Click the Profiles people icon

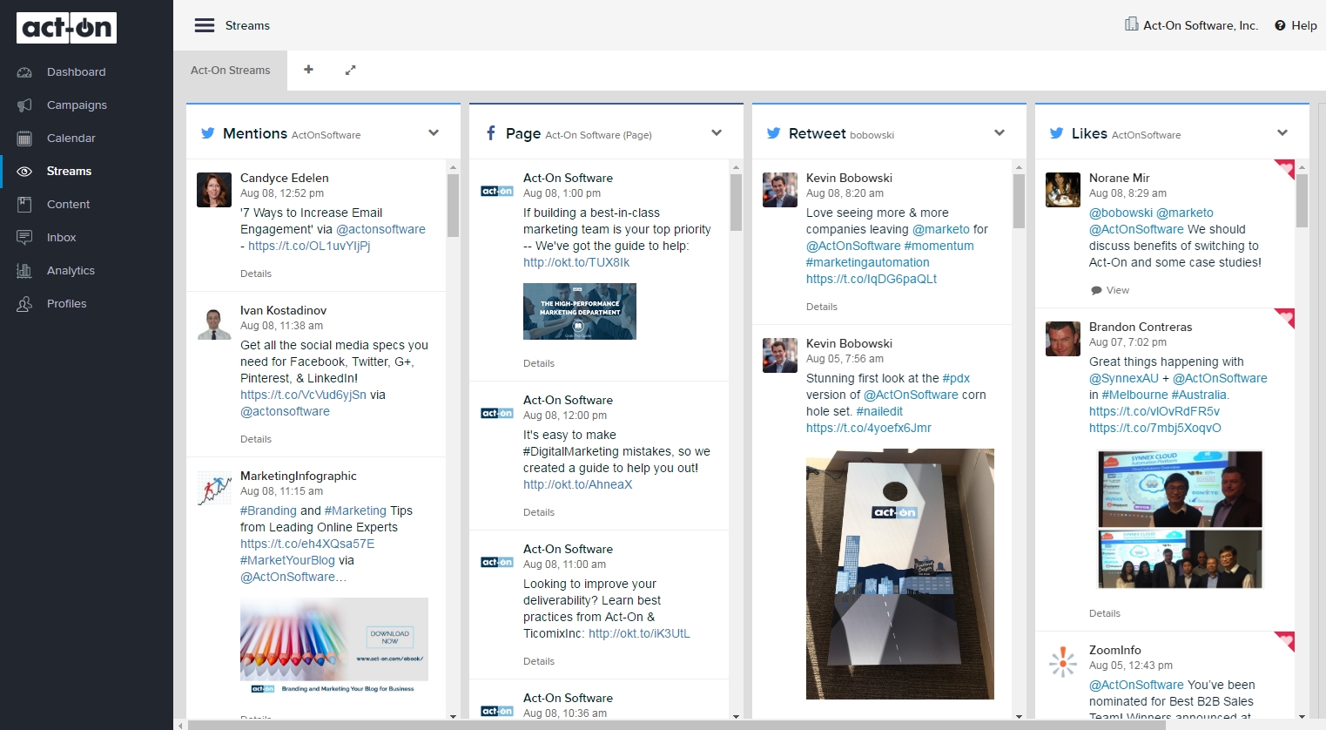pos(24,304)
